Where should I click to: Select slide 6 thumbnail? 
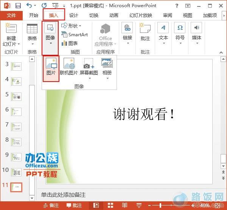[16, 112]
